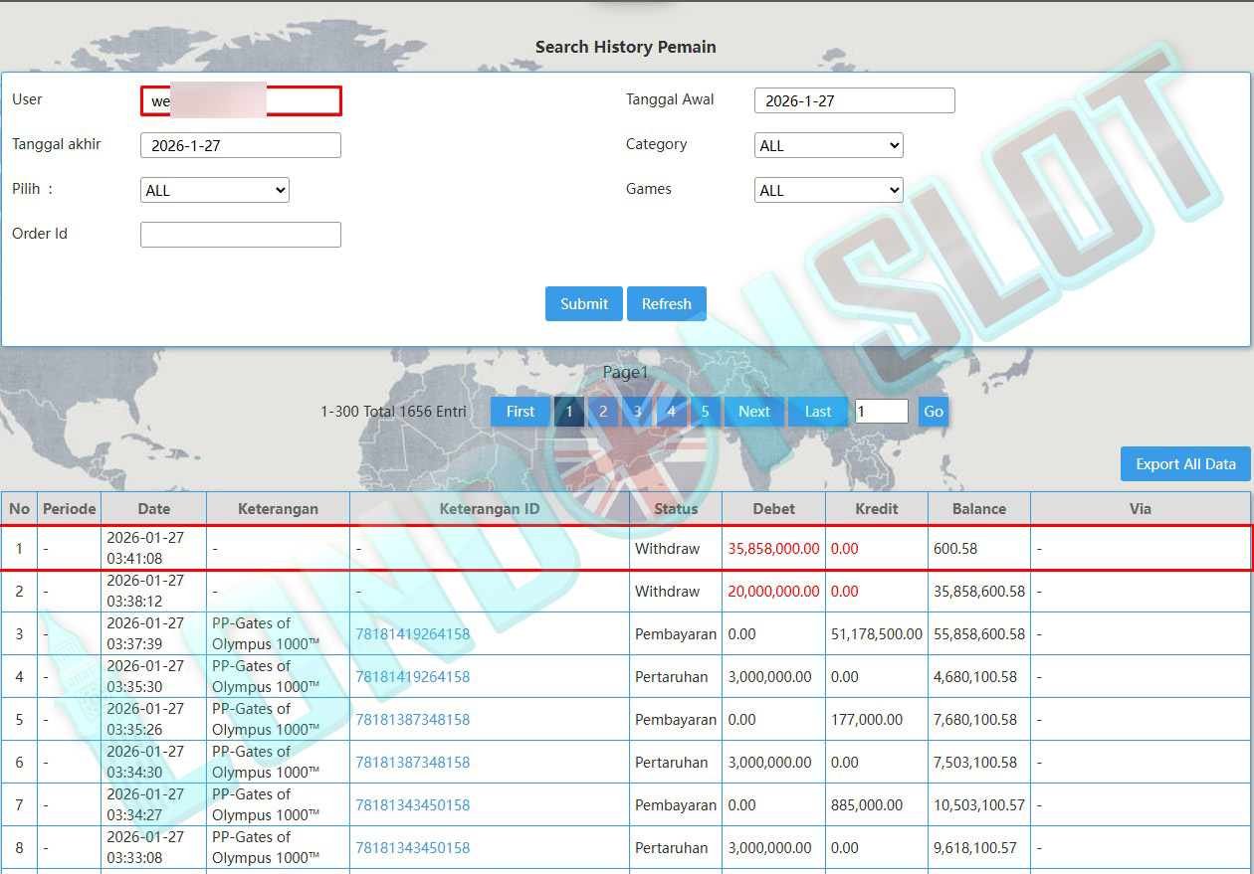Click the Tanggal Awal date field
Viewport: 1254px width, 874px height.
click(x=854, y=101)
